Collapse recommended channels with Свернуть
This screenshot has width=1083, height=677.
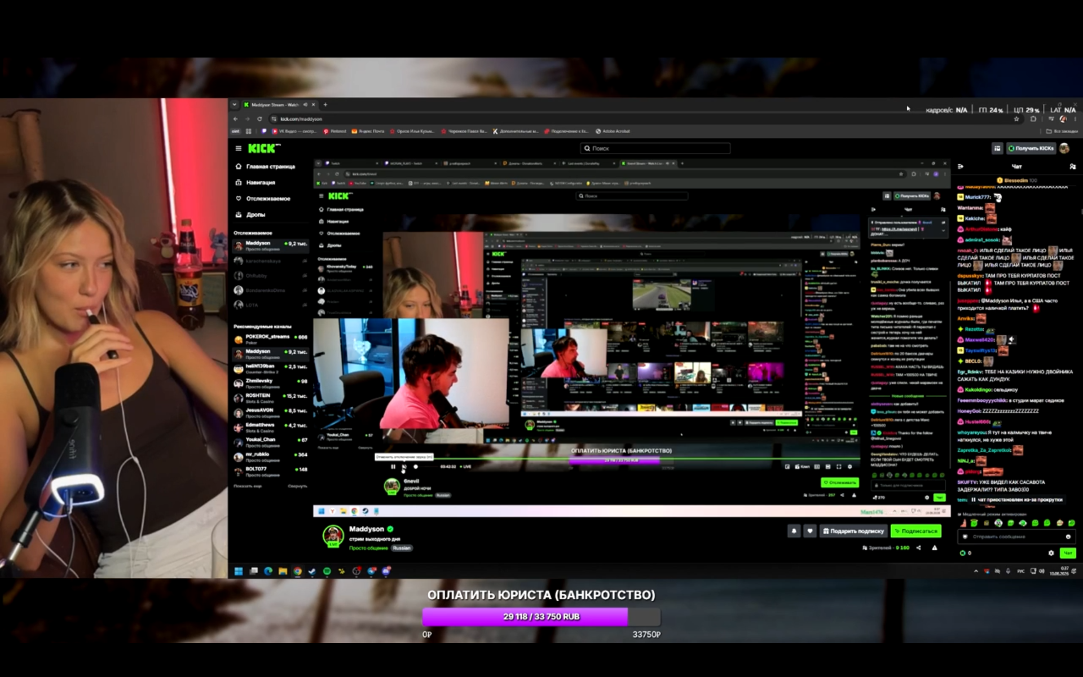pyautogui.click(x=297, y=486)
